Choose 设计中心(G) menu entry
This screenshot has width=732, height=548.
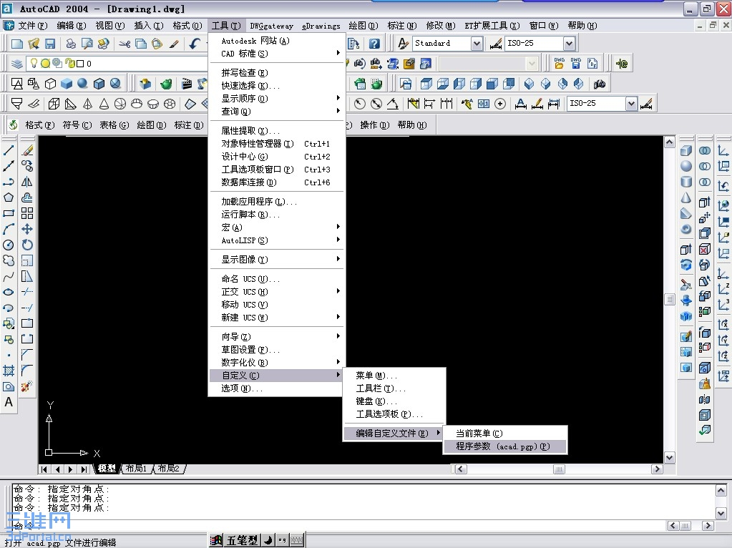pyautogui.click(x=278, y=157)
